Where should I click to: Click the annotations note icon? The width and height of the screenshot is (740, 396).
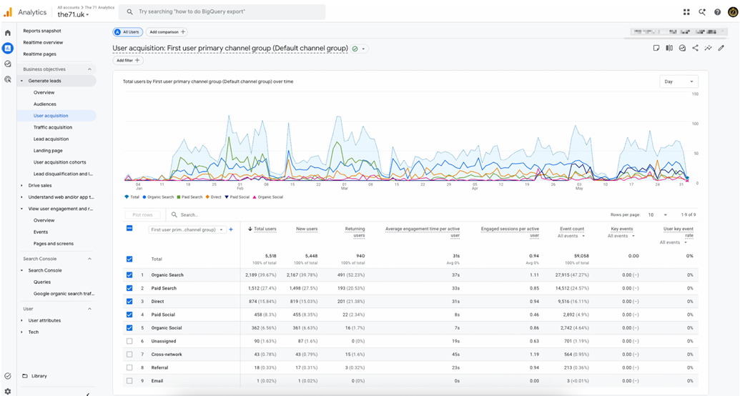(x=656, y=48)
